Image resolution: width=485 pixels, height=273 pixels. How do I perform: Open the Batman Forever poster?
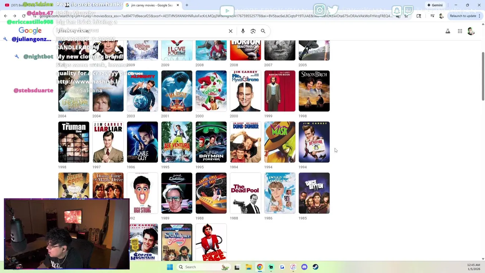pos(211,142)
